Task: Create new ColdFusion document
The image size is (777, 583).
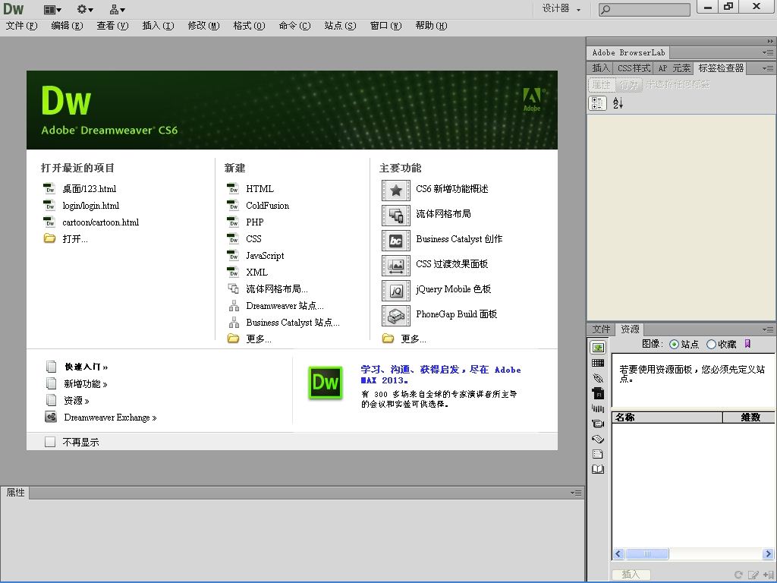Action: click(268, 206)
